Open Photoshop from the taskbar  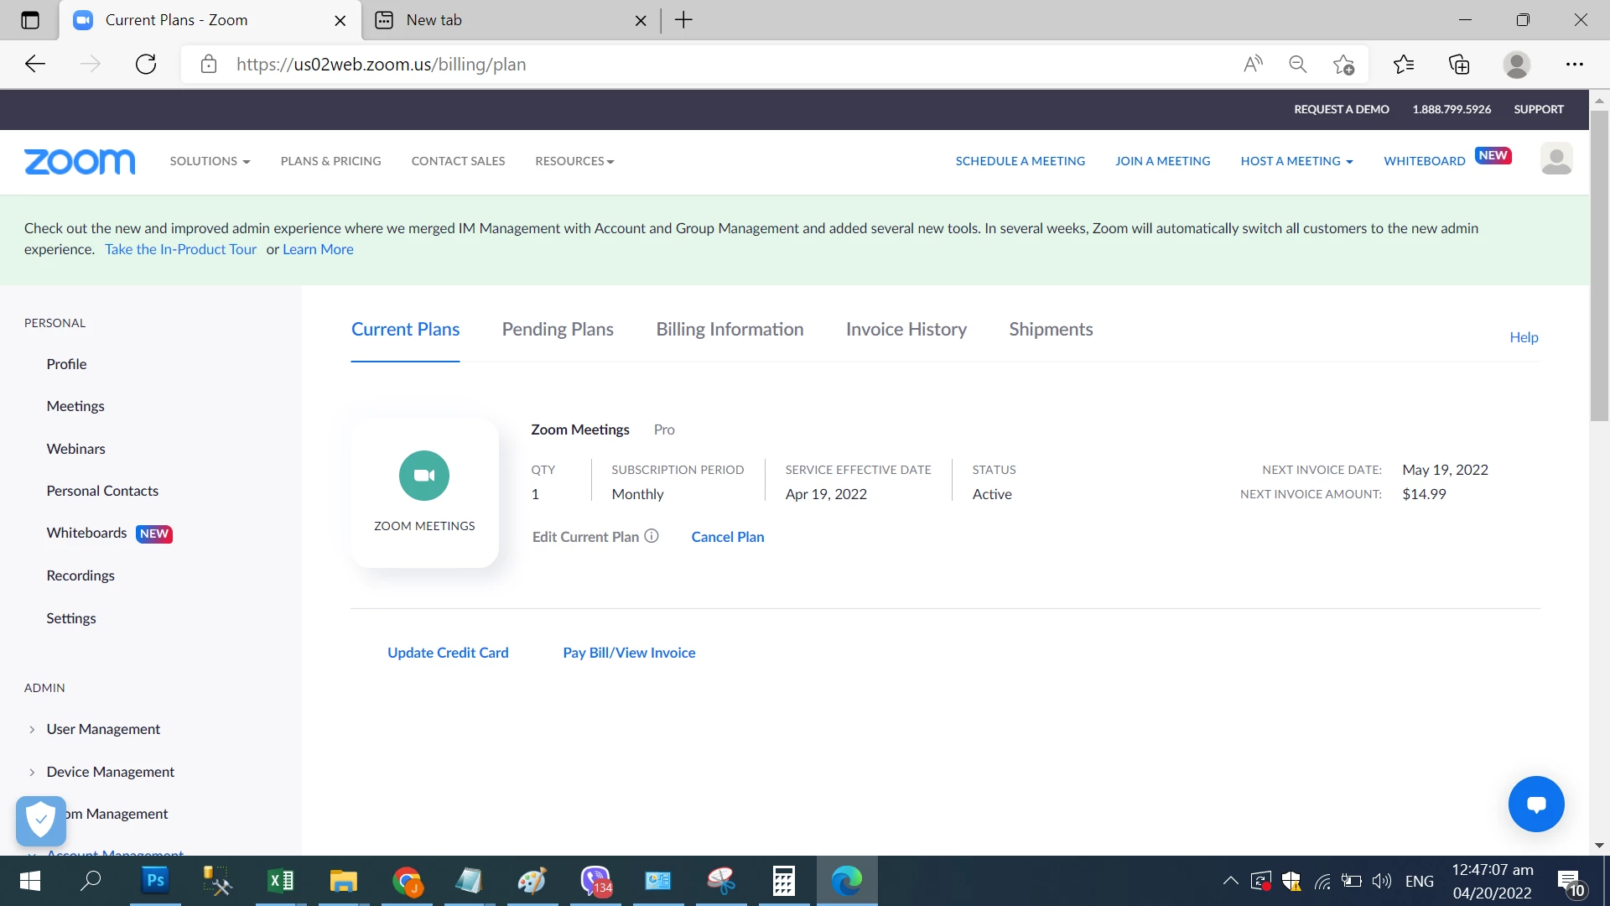click(155, 881)
